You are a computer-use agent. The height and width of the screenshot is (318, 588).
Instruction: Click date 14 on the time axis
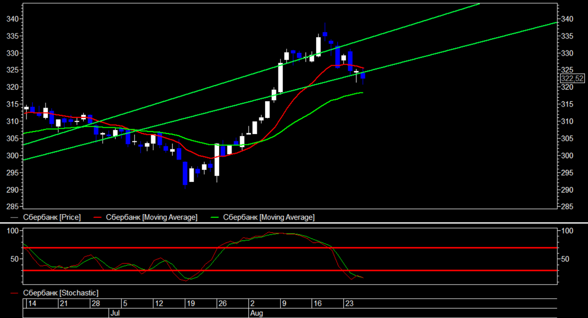point(32,303)
